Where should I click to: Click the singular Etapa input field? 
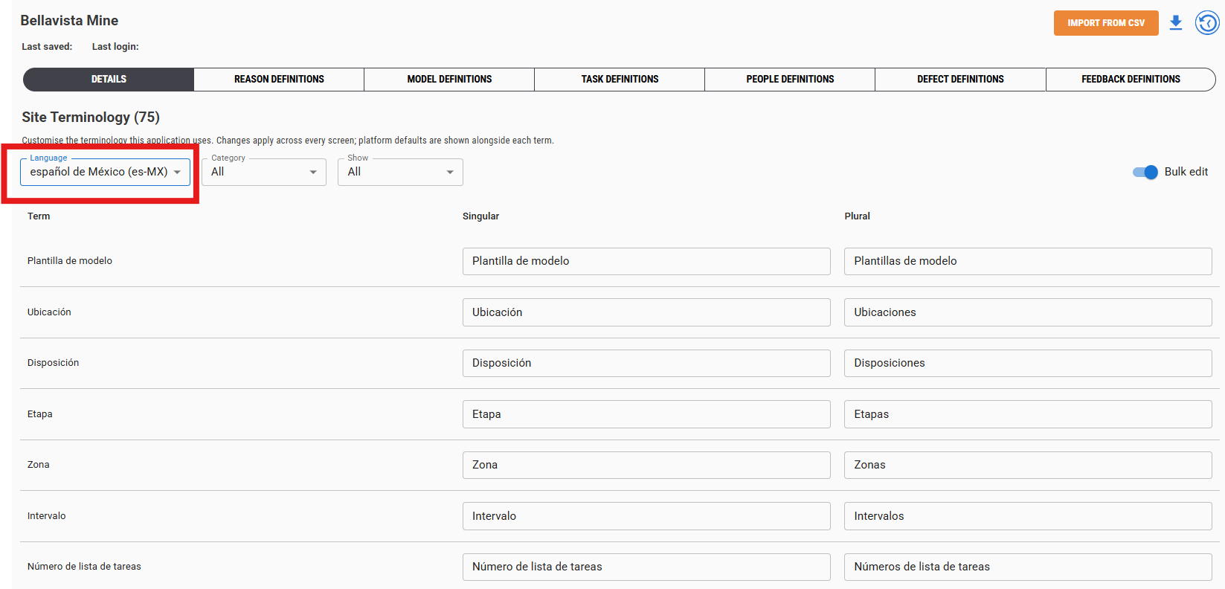coord(646,414)
